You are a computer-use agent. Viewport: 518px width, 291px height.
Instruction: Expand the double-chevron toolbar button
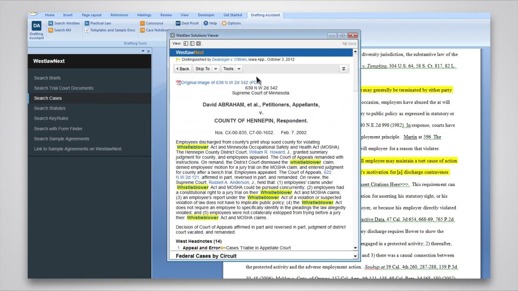[343, 69]
